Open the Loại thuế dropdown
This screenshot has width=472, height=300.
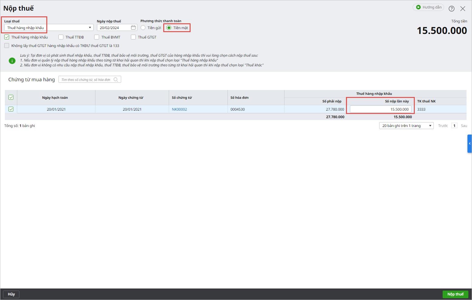(49, 28)
